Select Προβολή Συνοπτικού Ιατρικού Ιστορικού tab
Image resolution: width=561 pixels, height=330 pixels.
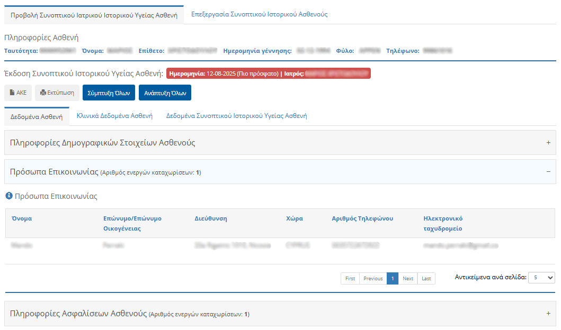(x=94, y=15)
